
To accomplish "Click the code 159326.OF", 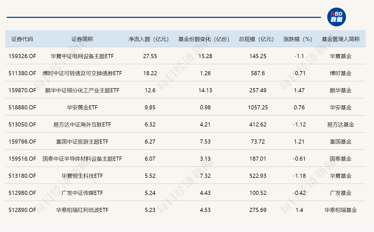I will pos(22,56).
